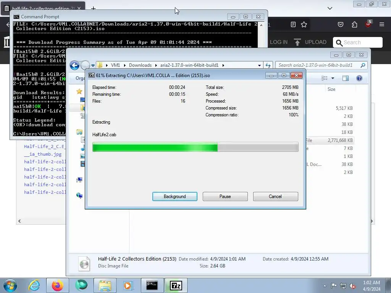Image resolution: width=391 pixels, height=293 pixels.
Task: Bookmark the page with the star icon
Action: (x=304, y=24)
